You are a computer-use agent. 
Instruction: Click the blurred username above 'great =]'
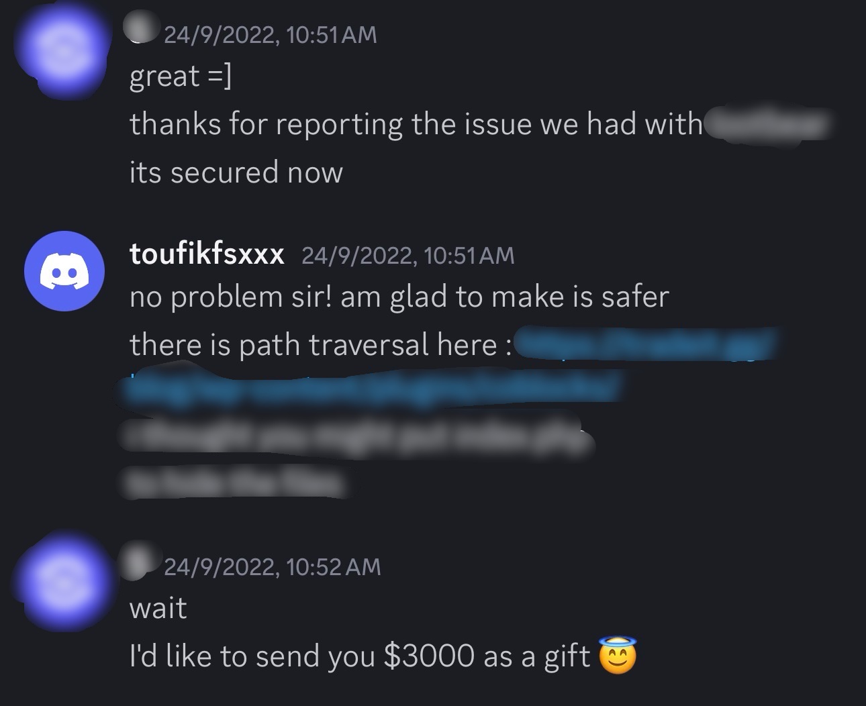coord(142,30)
